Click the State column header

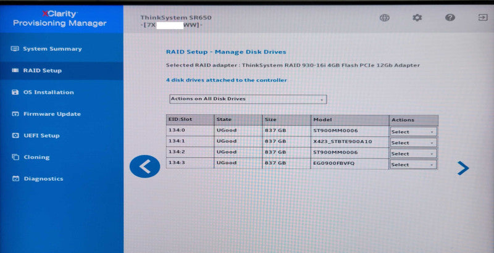238,120
